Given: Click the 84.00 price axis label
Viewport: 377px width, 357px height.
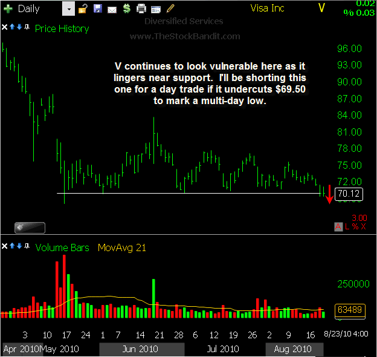Looking at the screenshot, I should (x=349, y=116).
